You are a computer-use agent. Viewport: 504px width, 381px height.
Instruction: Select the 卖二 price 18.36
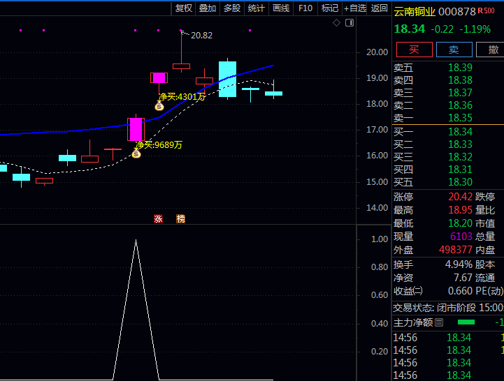(x=460, y=105)
